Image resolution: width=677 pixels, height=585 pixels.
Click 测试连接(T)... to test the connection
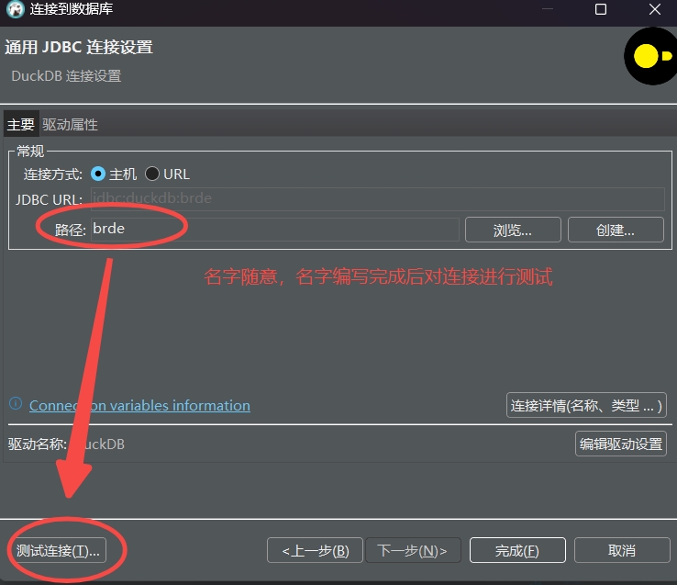pyautogui.click(x=58, y=550)
